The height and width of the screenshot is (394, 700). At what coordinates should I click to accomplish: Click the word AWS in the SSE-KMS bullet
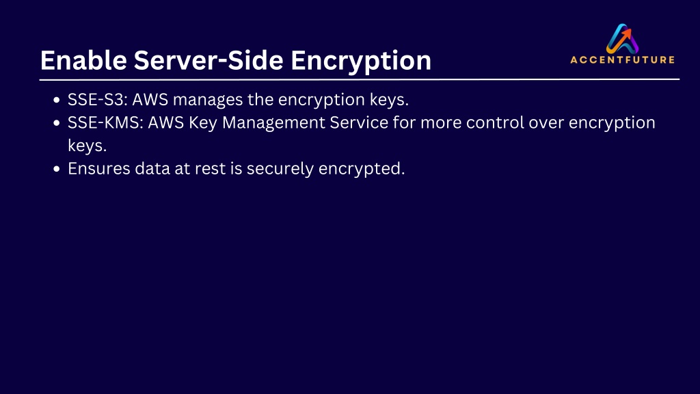(x=166, y=122)
